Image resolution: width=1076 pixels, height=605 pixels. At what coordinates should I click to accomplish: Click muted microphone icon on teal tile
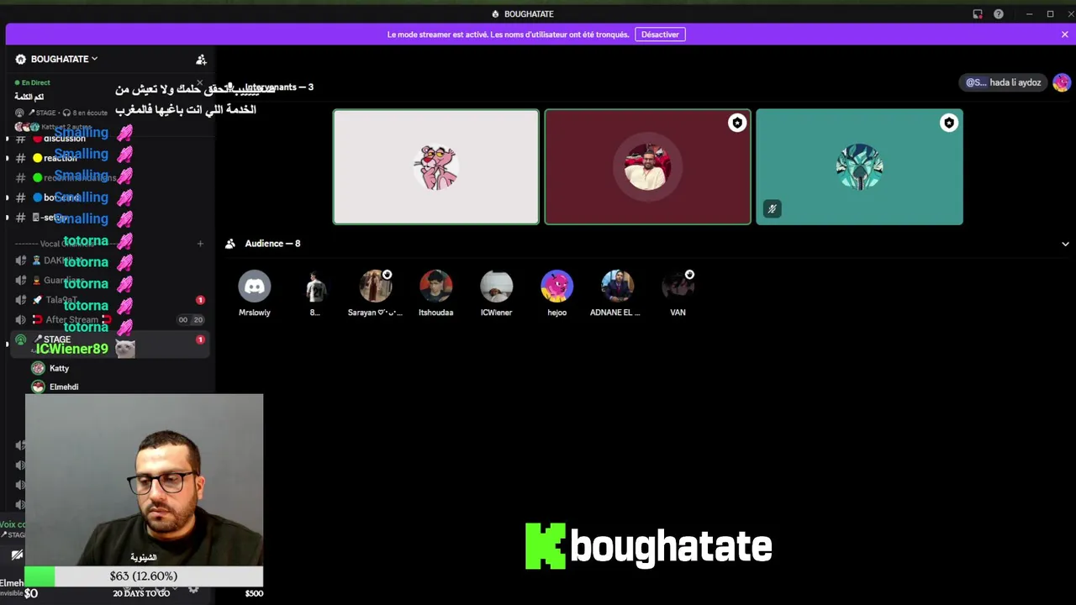[x=772, y=208]
